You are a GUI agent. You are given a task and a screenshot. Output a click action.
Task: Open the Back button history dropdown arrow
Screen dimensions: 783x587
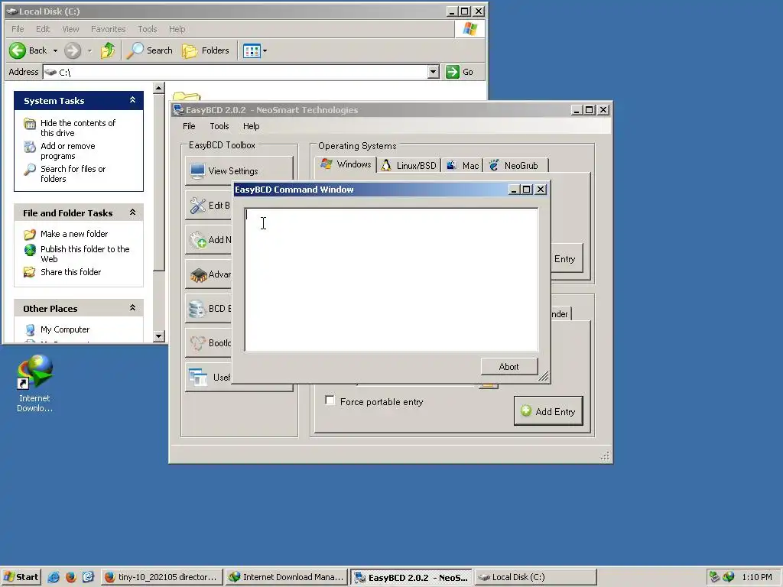pyautogui.click(x=55, y=51)
